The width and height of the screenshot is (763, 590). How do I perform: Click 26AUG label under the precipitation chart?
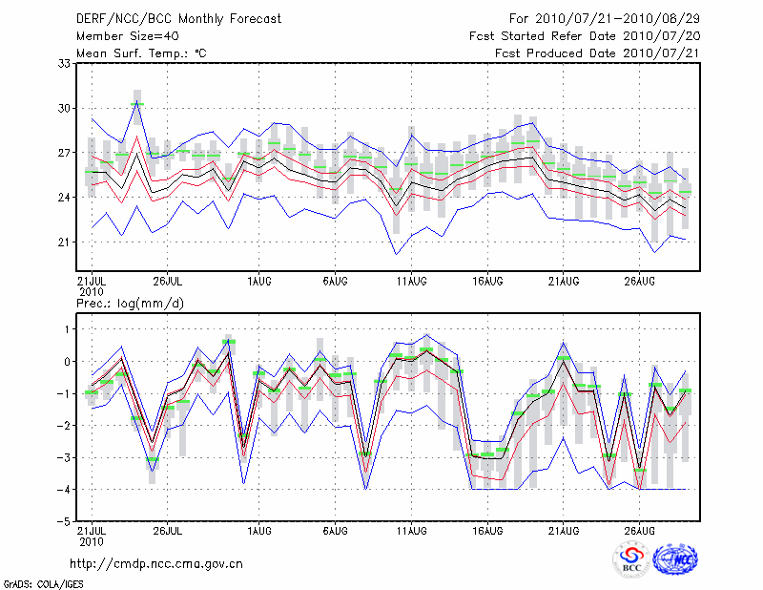pyautogui.click(x=640, y=530)
